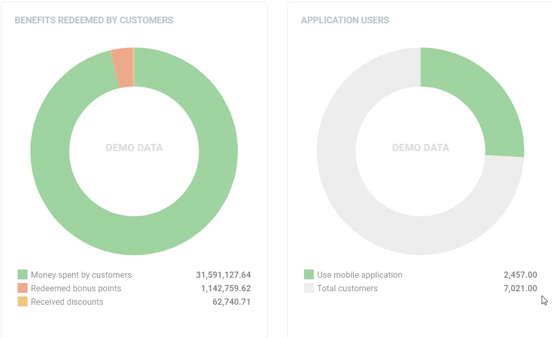Click the Benefits Redeemed By Customers heading
The height and width of the screenshot is (338, 552).
pyautogui.click(x=94, y=20)
